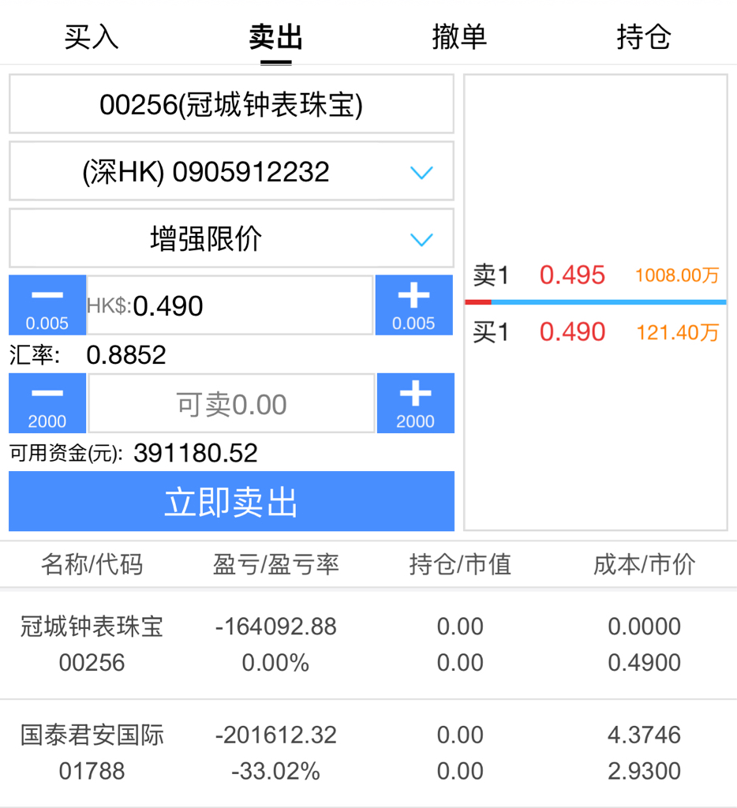Click the cost value 0.0000
Image resolution: width=737 pixels, height=808 pixels.
pos(644,627)
